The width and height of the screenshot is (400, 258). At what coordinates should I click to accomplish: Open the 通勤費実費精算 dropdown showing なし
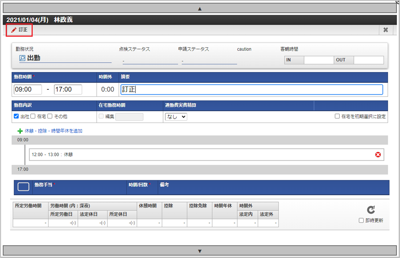click(x=176, y=116)
